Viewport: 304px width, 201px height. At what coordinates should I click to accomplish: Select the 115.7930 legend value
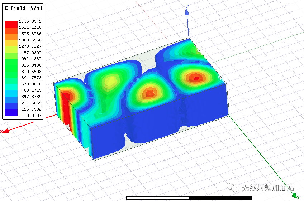click(x=32, y=109)
